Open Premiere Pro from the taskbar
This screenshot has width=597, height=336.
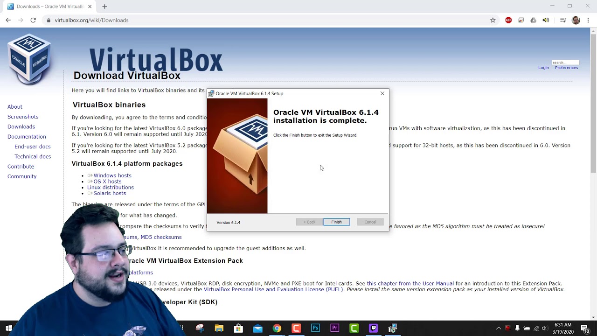click(x=334, y=328)
